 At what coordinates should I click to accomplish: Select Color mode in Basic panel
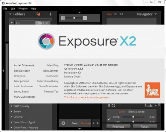click(122, 112)
